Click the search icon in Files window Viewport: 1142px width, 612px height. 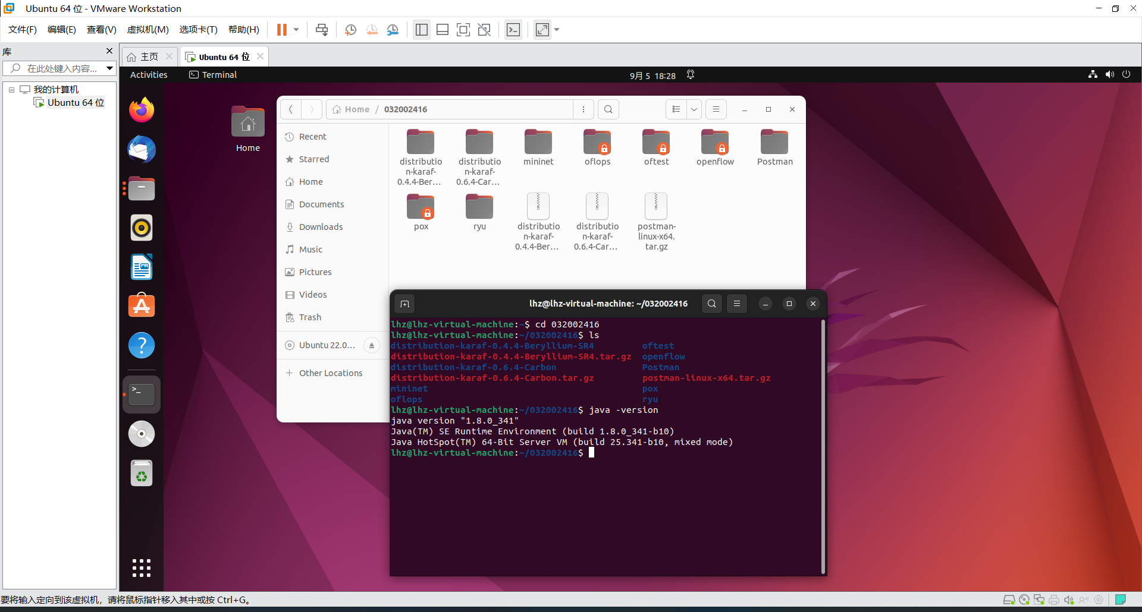608,109
